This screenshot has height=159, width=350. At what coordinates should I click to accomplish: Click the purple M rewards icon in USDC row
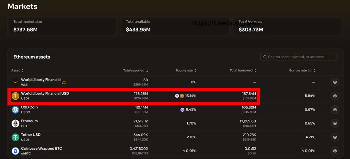coord(182,109)
